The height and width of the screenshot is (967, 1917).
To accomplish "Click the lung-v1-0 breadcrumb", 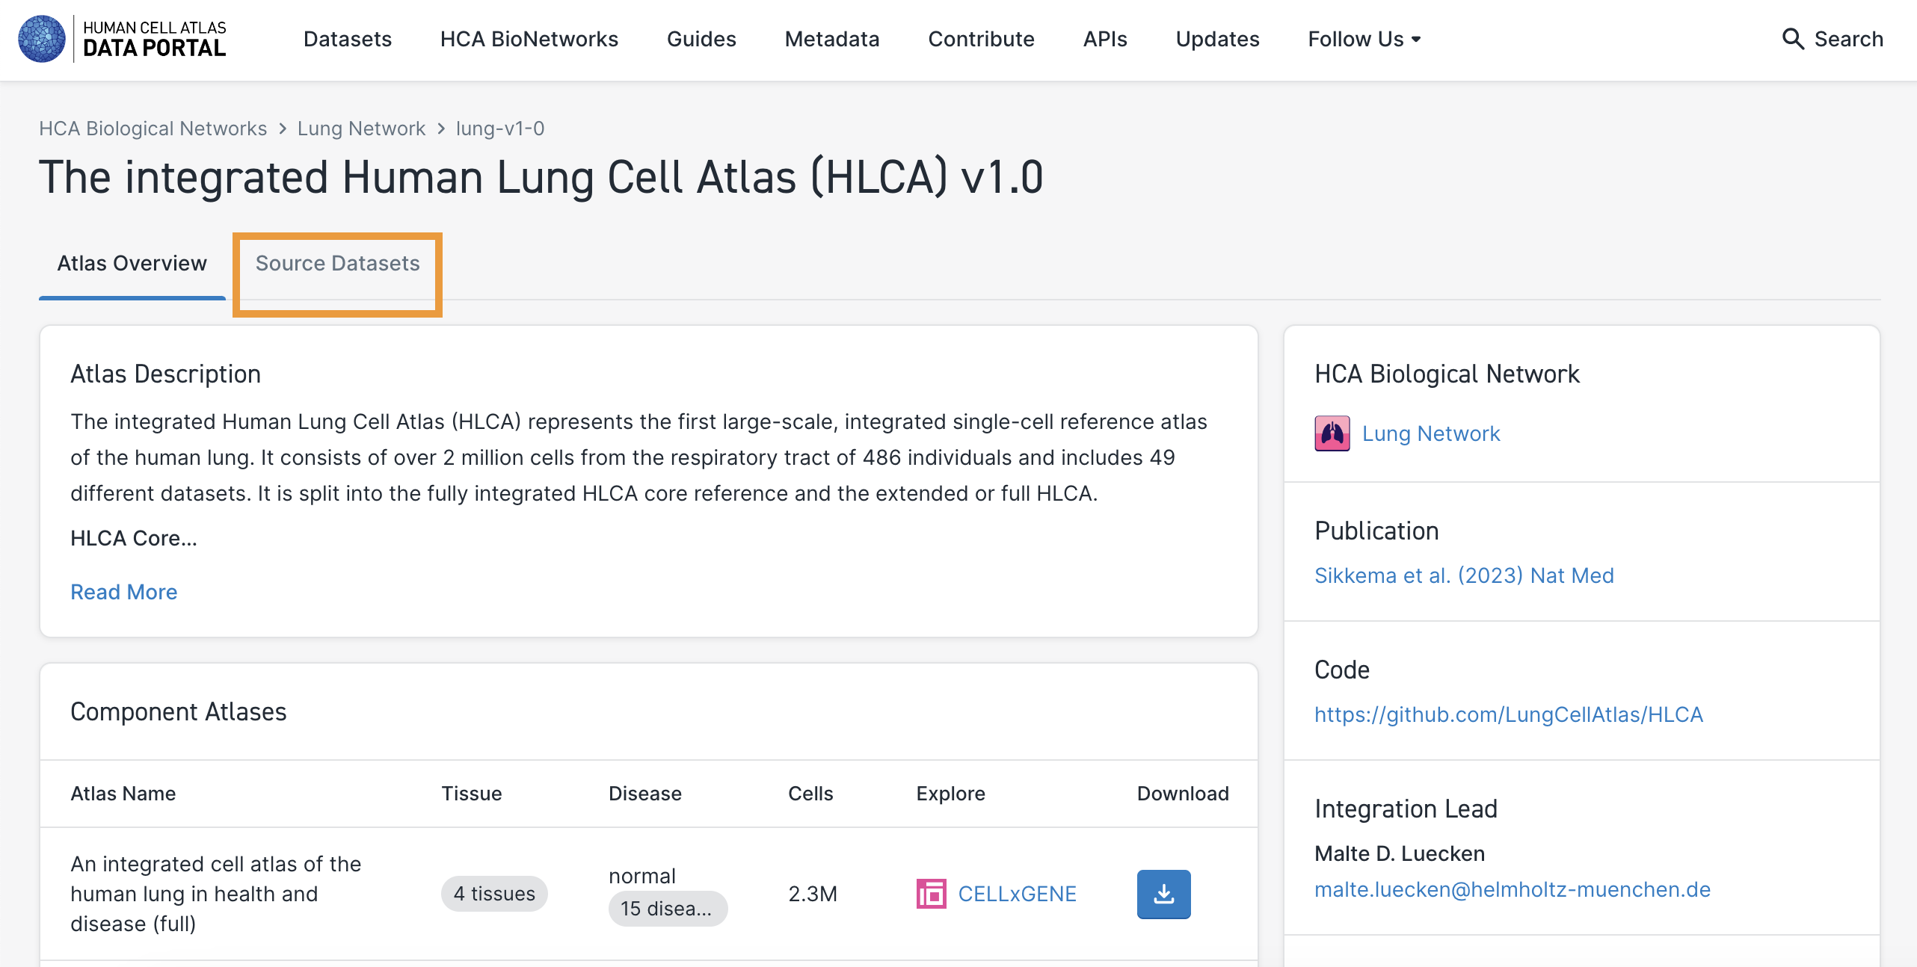I will tap(499, 129).
